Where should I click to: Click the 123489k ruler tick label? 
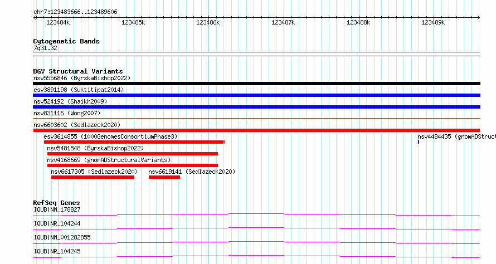click(433, 22)
